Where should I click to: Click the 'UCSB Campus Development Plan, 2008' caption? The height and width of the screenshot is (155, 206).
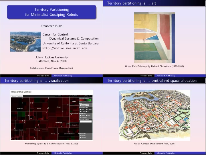(x=154, y=144)
